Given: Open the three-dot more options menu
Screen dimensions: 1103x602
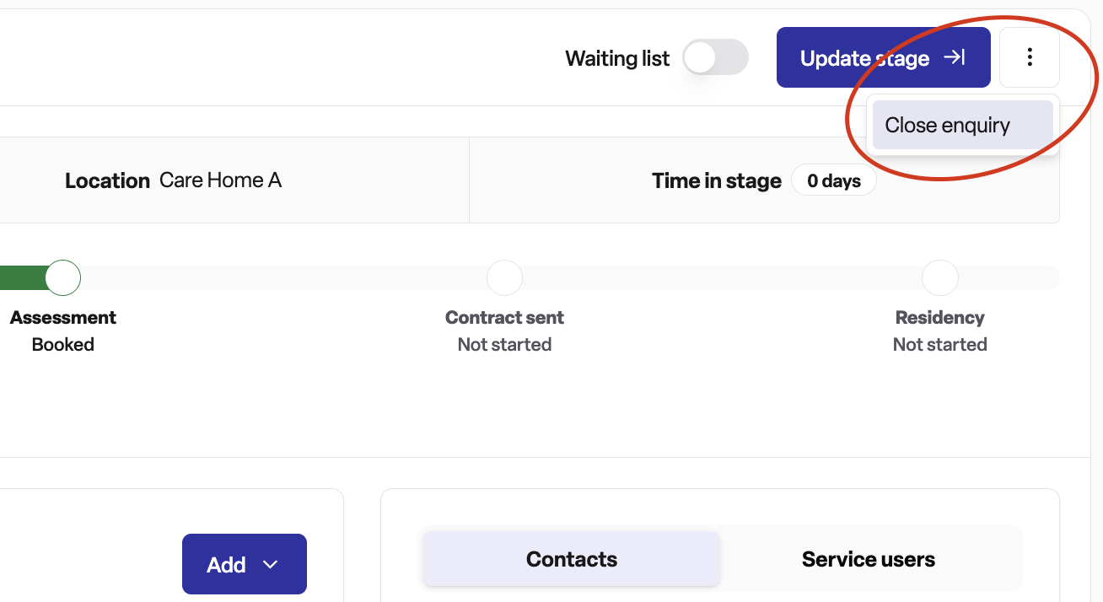Looking at the screenshot, I should tap(1030, 57).
